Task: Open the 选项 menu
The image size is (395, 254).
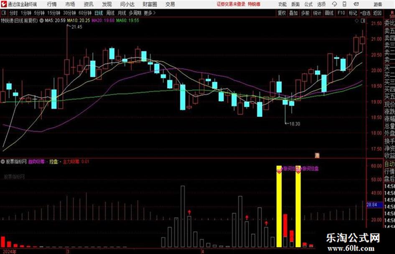Action: coord(321,4)
